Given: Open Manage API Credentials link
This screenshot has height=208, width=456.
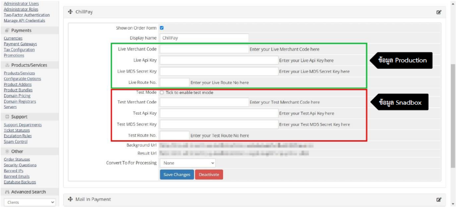Looking at the screenshot, I should 24,20.
